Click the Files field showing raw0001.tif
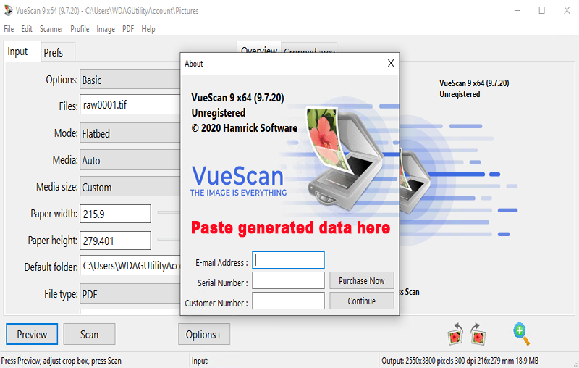Screen dimensions: 579x368 click(130, 105)
